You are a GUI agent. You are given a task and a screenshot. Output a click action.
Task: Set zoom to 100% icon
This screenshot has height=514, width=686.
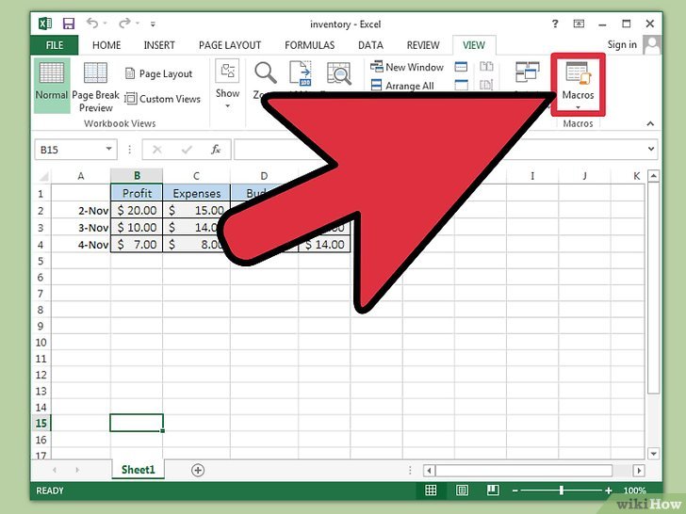301,72
